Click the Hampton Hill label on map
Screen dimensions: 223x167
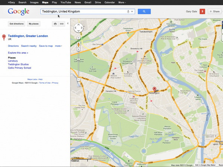(111, 91)
